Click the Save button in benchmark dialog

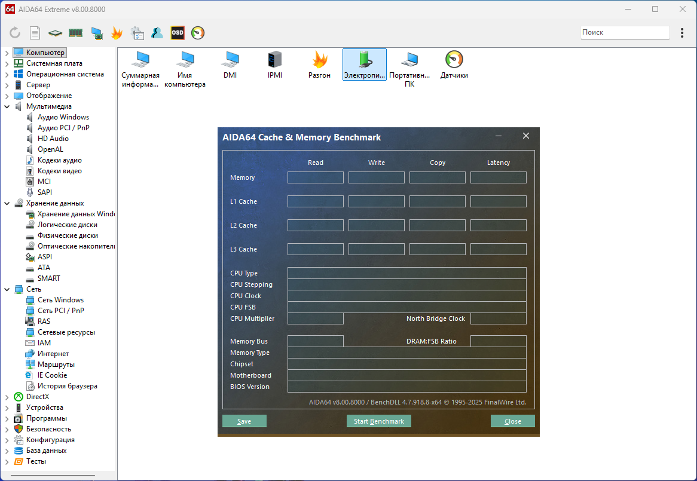244,421
